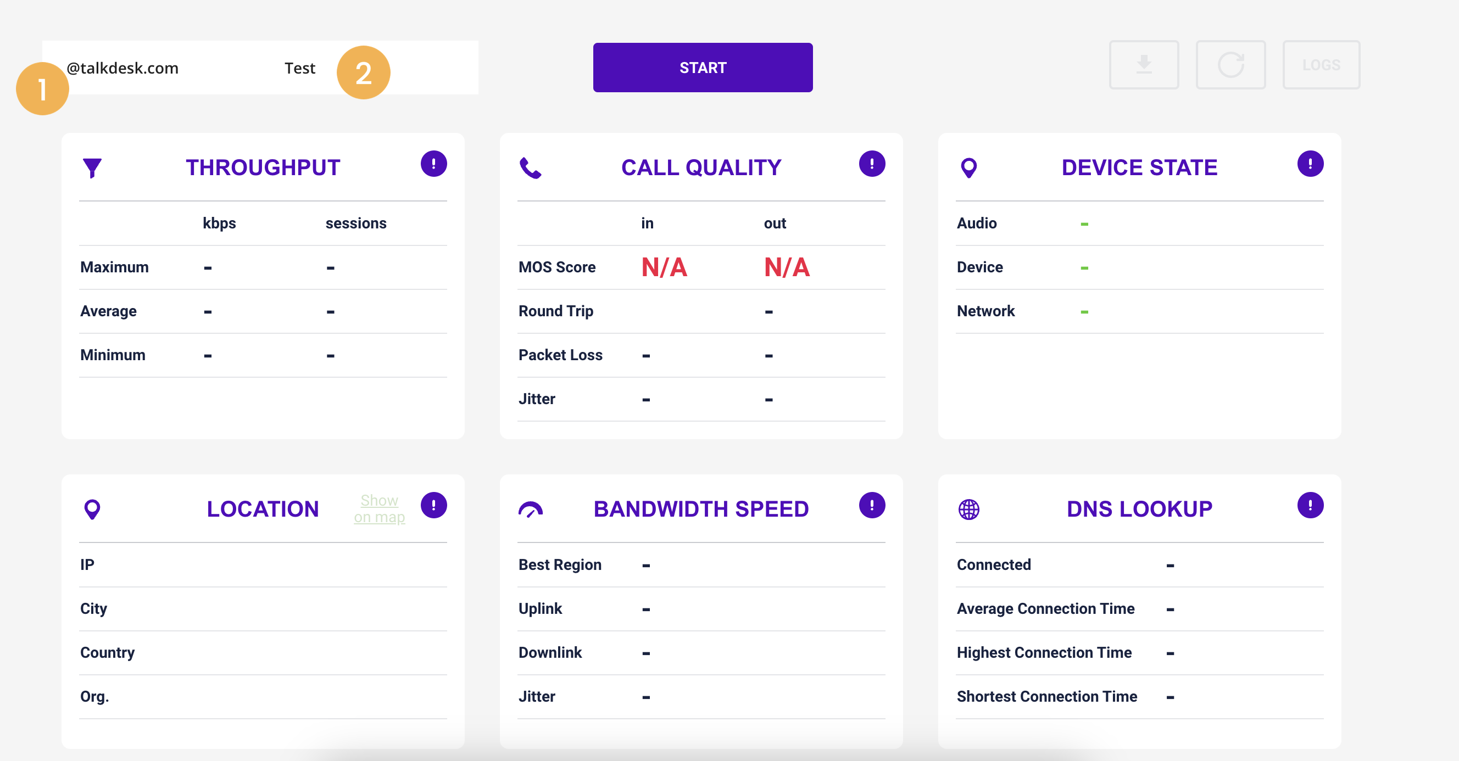1459x761 pixels.
Task: Open DNS Lookup info exclamation icon
Action: [x=1310, y=505]
